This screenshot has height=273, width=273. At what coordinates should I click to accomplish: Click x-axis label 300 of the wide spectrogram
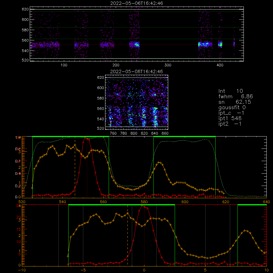pos(168,65)
